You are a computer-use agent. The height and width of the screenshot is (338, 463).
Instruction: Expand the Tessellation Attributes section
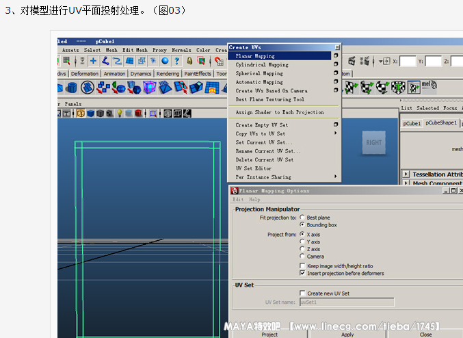pyautogui.click(x=406, y=174)
